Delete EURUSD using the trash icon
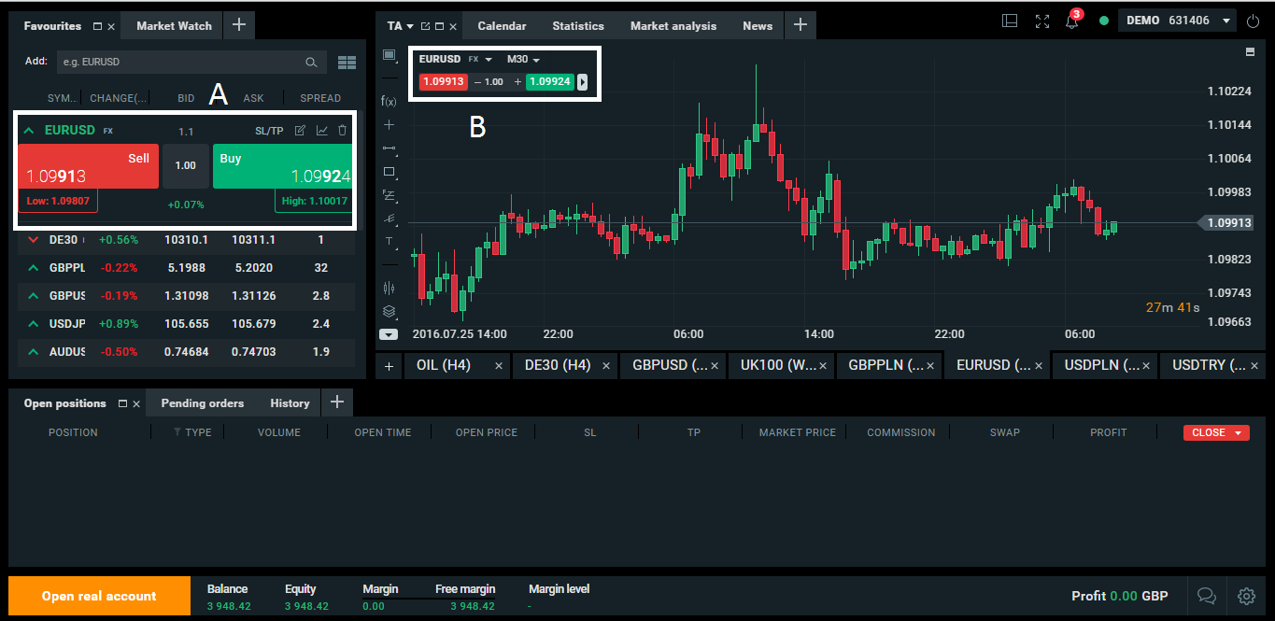 coord(342,131)
